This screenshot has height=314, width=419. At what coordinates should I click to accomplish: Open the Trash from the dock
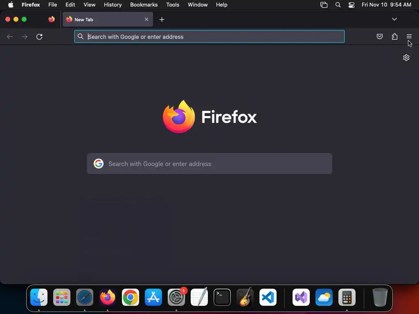pyautogui.click(x=380, y=297)
